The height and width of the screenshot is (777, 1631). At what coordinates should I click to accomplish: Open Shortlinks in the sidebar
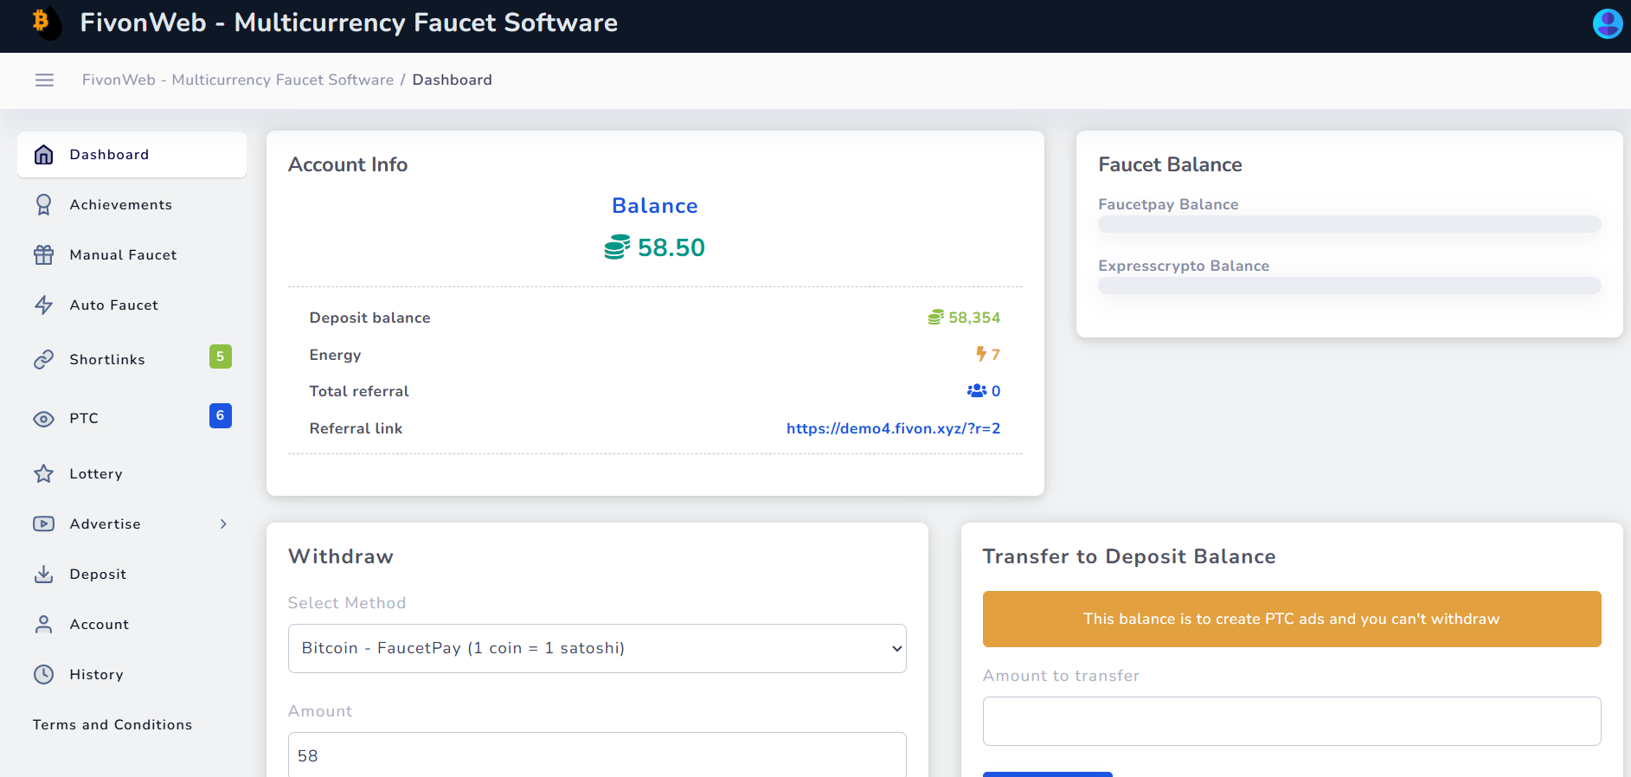107,360
